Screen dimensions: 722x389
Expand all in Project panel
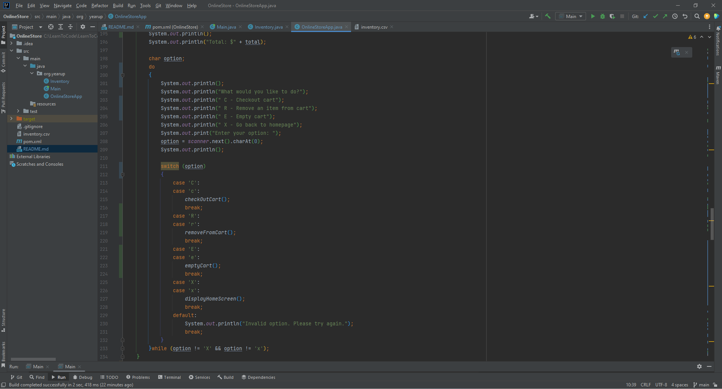coord(61,27)
